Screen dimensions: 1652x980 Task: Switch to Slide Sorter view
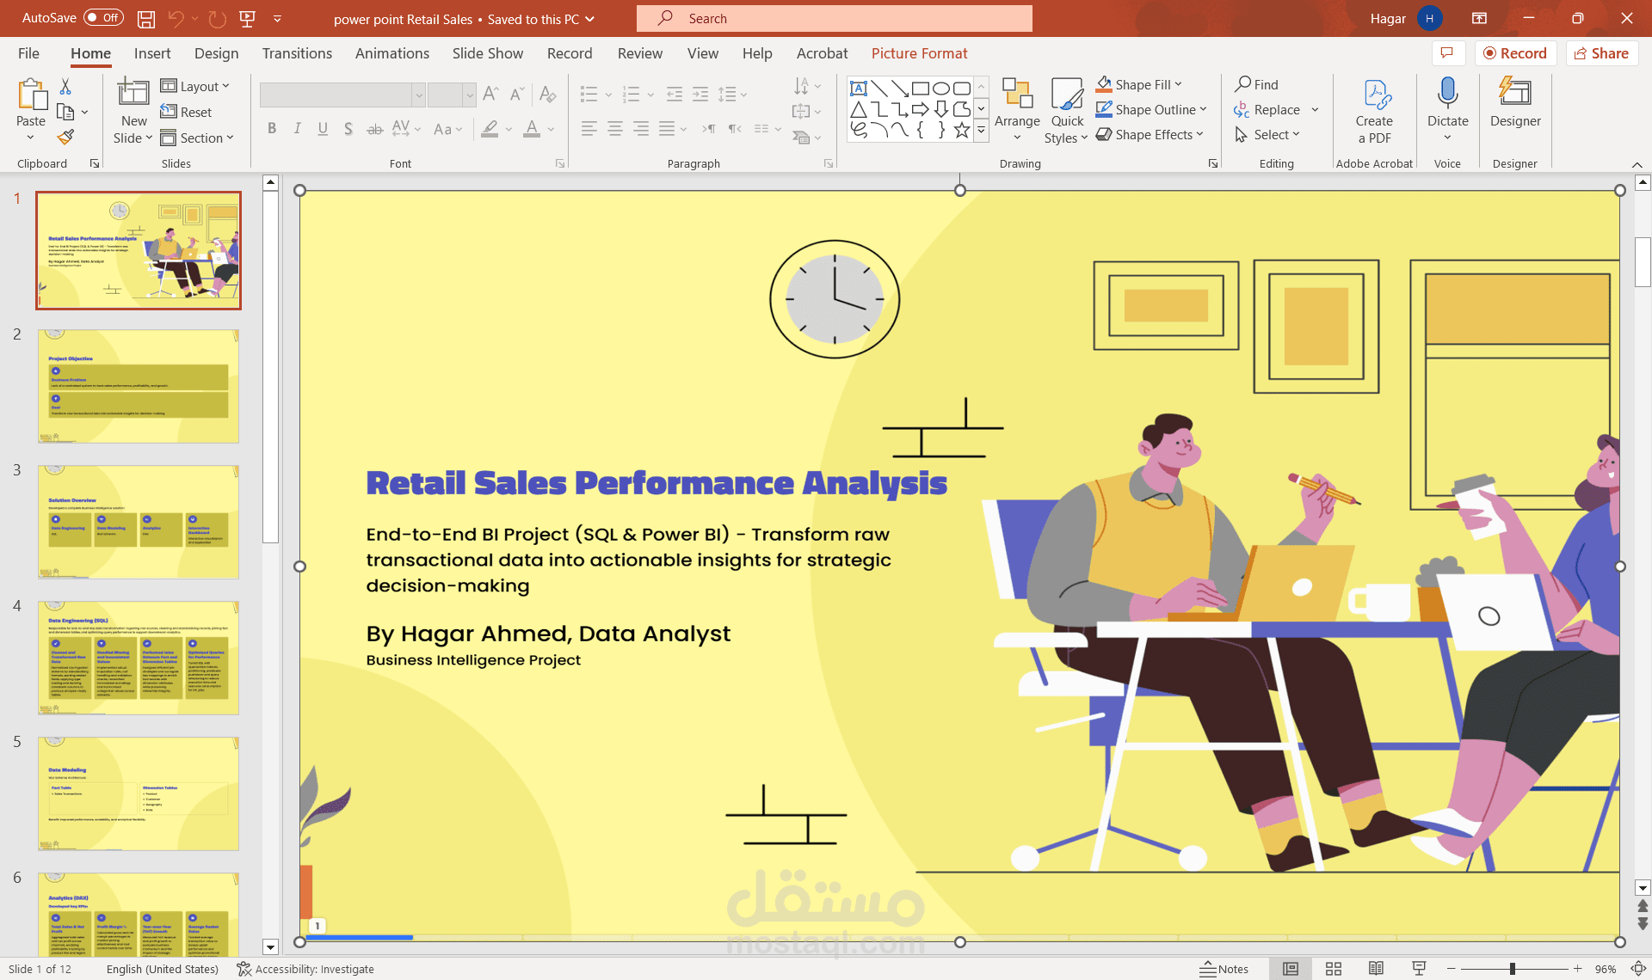coord(1334,969)
